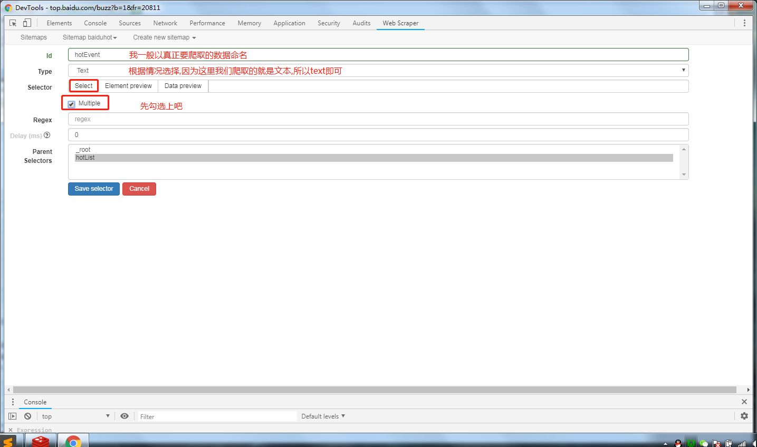
Task: Close the console drawer
Action: [744, 402]
